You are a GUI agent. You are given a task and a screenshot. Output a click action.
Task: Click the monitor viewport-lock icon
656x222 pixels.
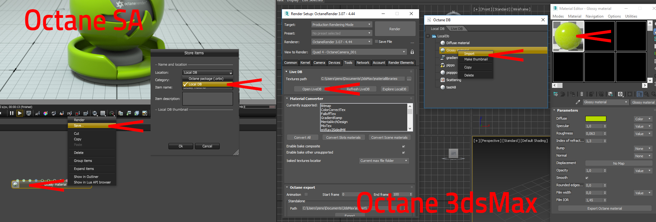[x=29, y=113]
